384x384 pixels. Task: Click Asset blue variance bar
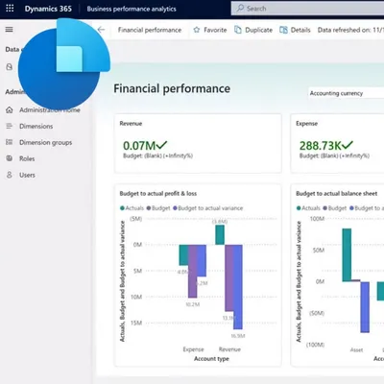365,307
